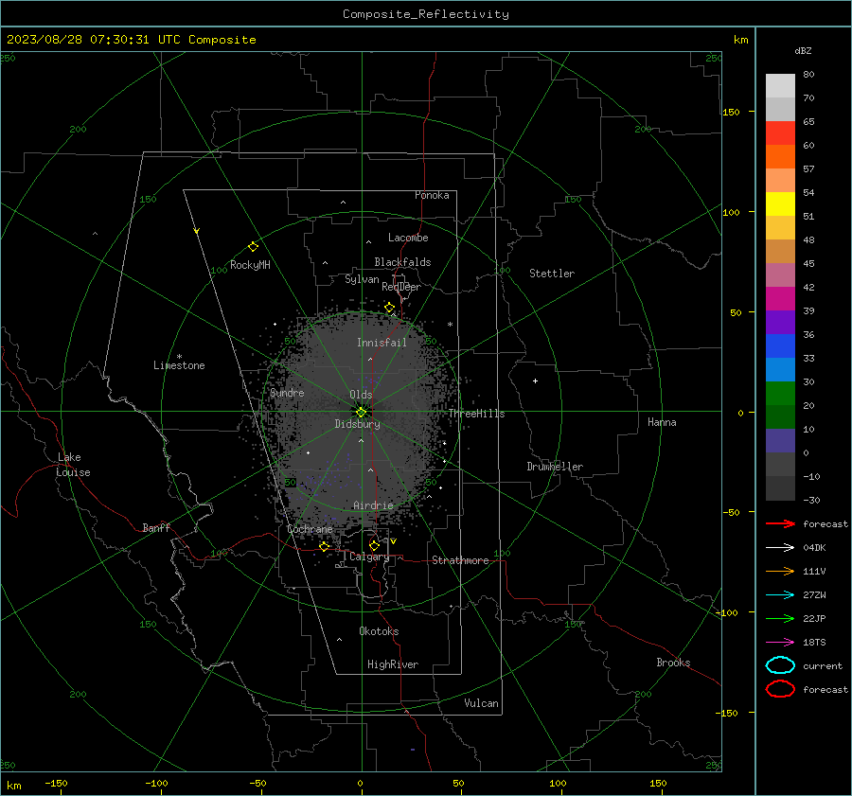Click the Banff town label

point(156,527)
